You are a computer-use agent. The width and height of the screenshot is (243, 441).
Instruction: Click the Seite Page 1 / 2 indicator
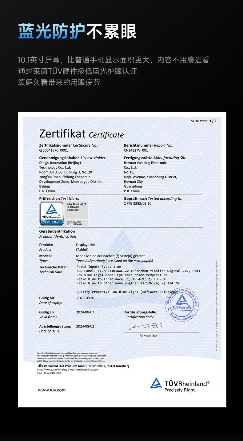(x=204, y=121)
